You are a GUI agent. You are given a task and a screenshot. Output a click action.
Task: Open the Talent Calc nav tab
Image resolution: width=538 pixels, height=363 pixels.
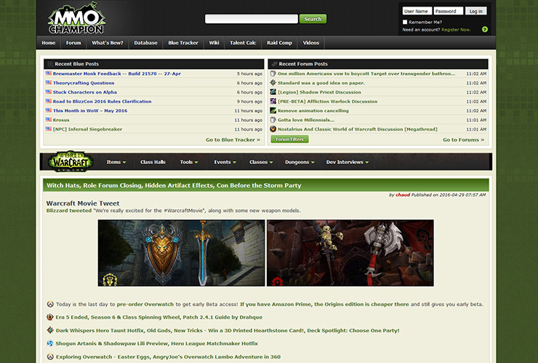(x=243, y=43)
